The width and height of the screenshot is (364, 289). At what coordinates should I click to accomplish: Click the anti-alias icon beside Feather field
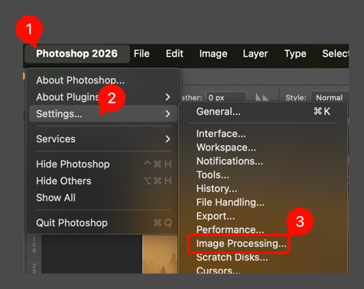coord(262,97)
